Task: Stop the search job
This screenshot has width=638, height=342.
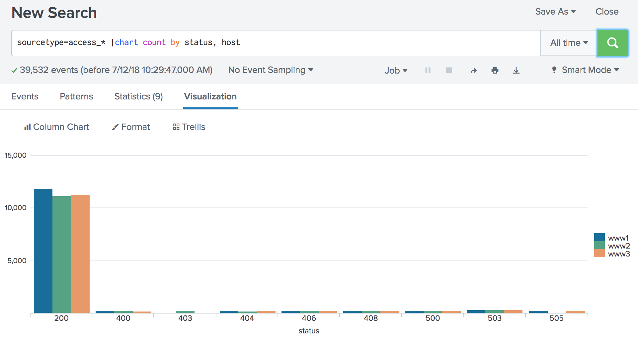Action: (x=449, y=70)
